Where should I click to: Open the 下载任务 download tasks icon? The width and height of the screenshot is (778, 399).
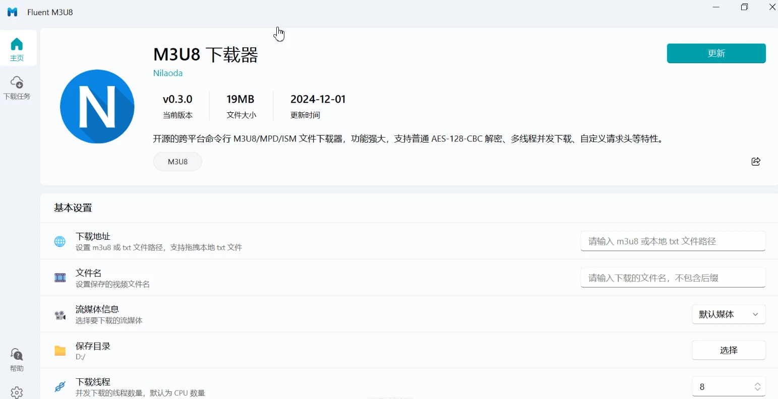(17, 88)
